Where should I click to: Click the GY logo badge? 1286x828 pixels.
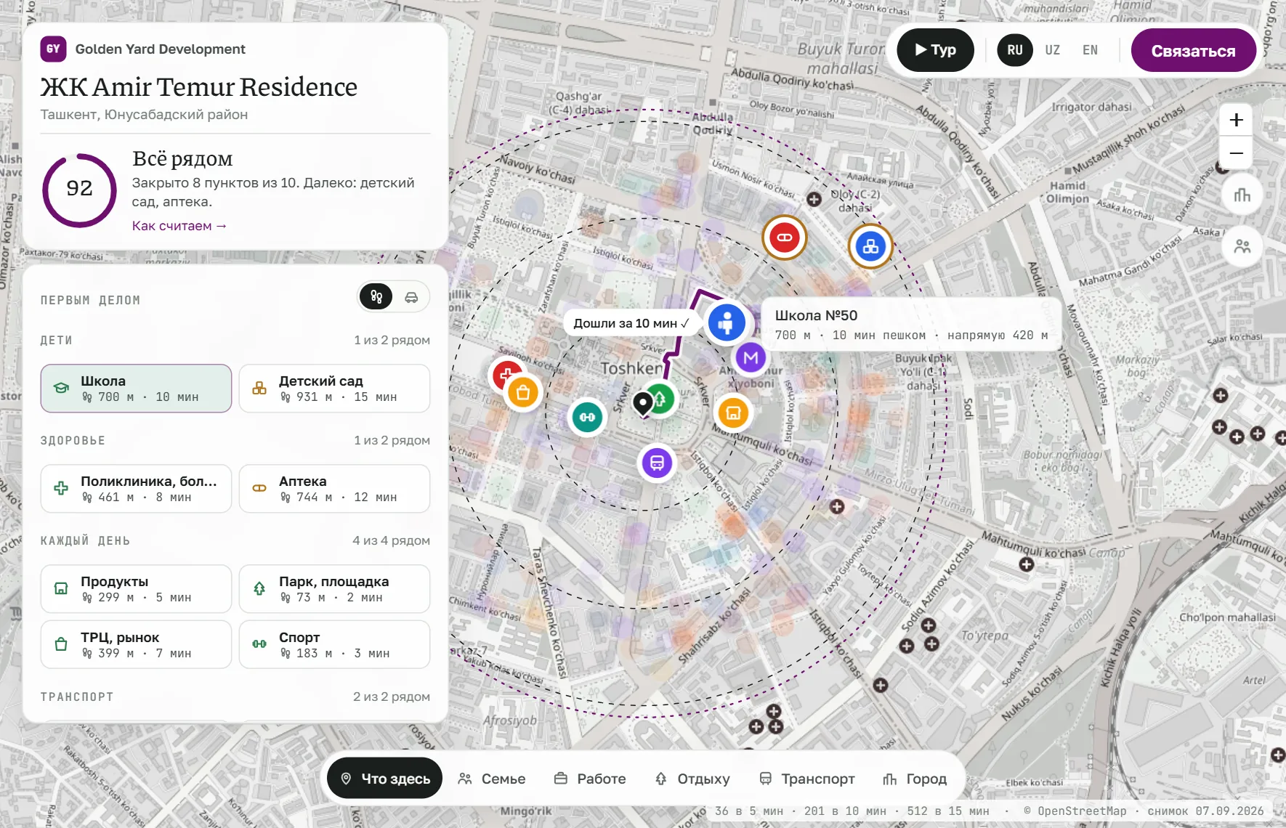coord(53,49)
